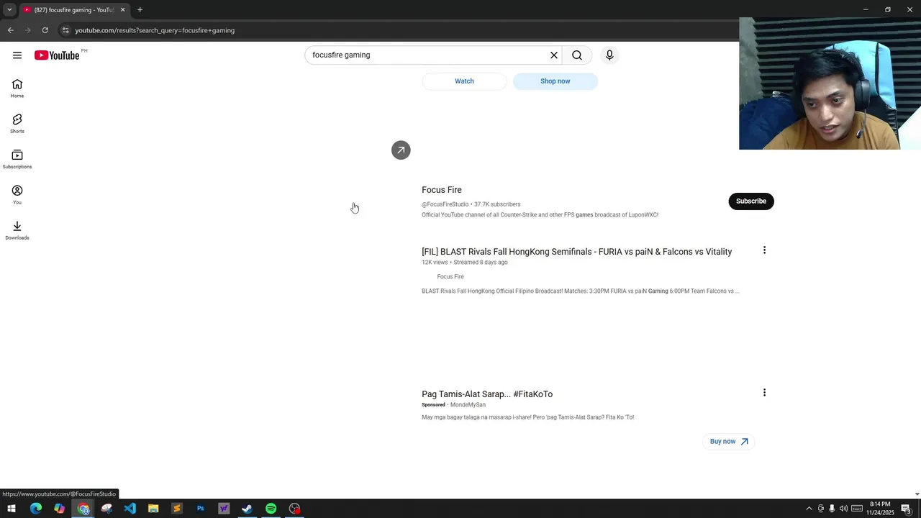Open Spotify from taskbar
This screenshot has height=518, width=921.
(271, 509)
